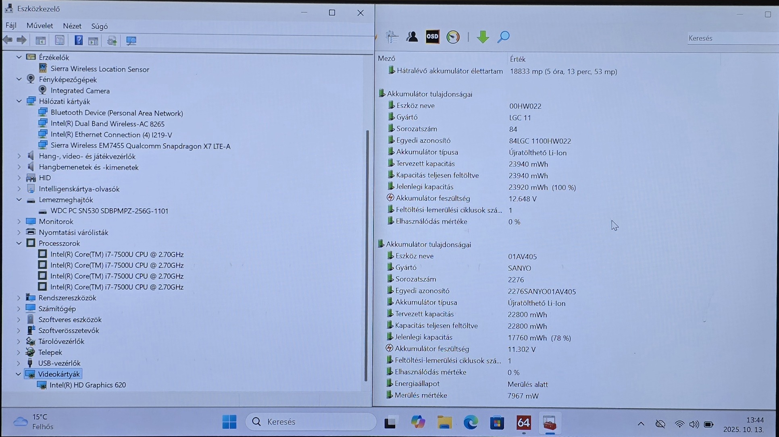Click the scan for hardware changes monitor icon

coord(131,41)
